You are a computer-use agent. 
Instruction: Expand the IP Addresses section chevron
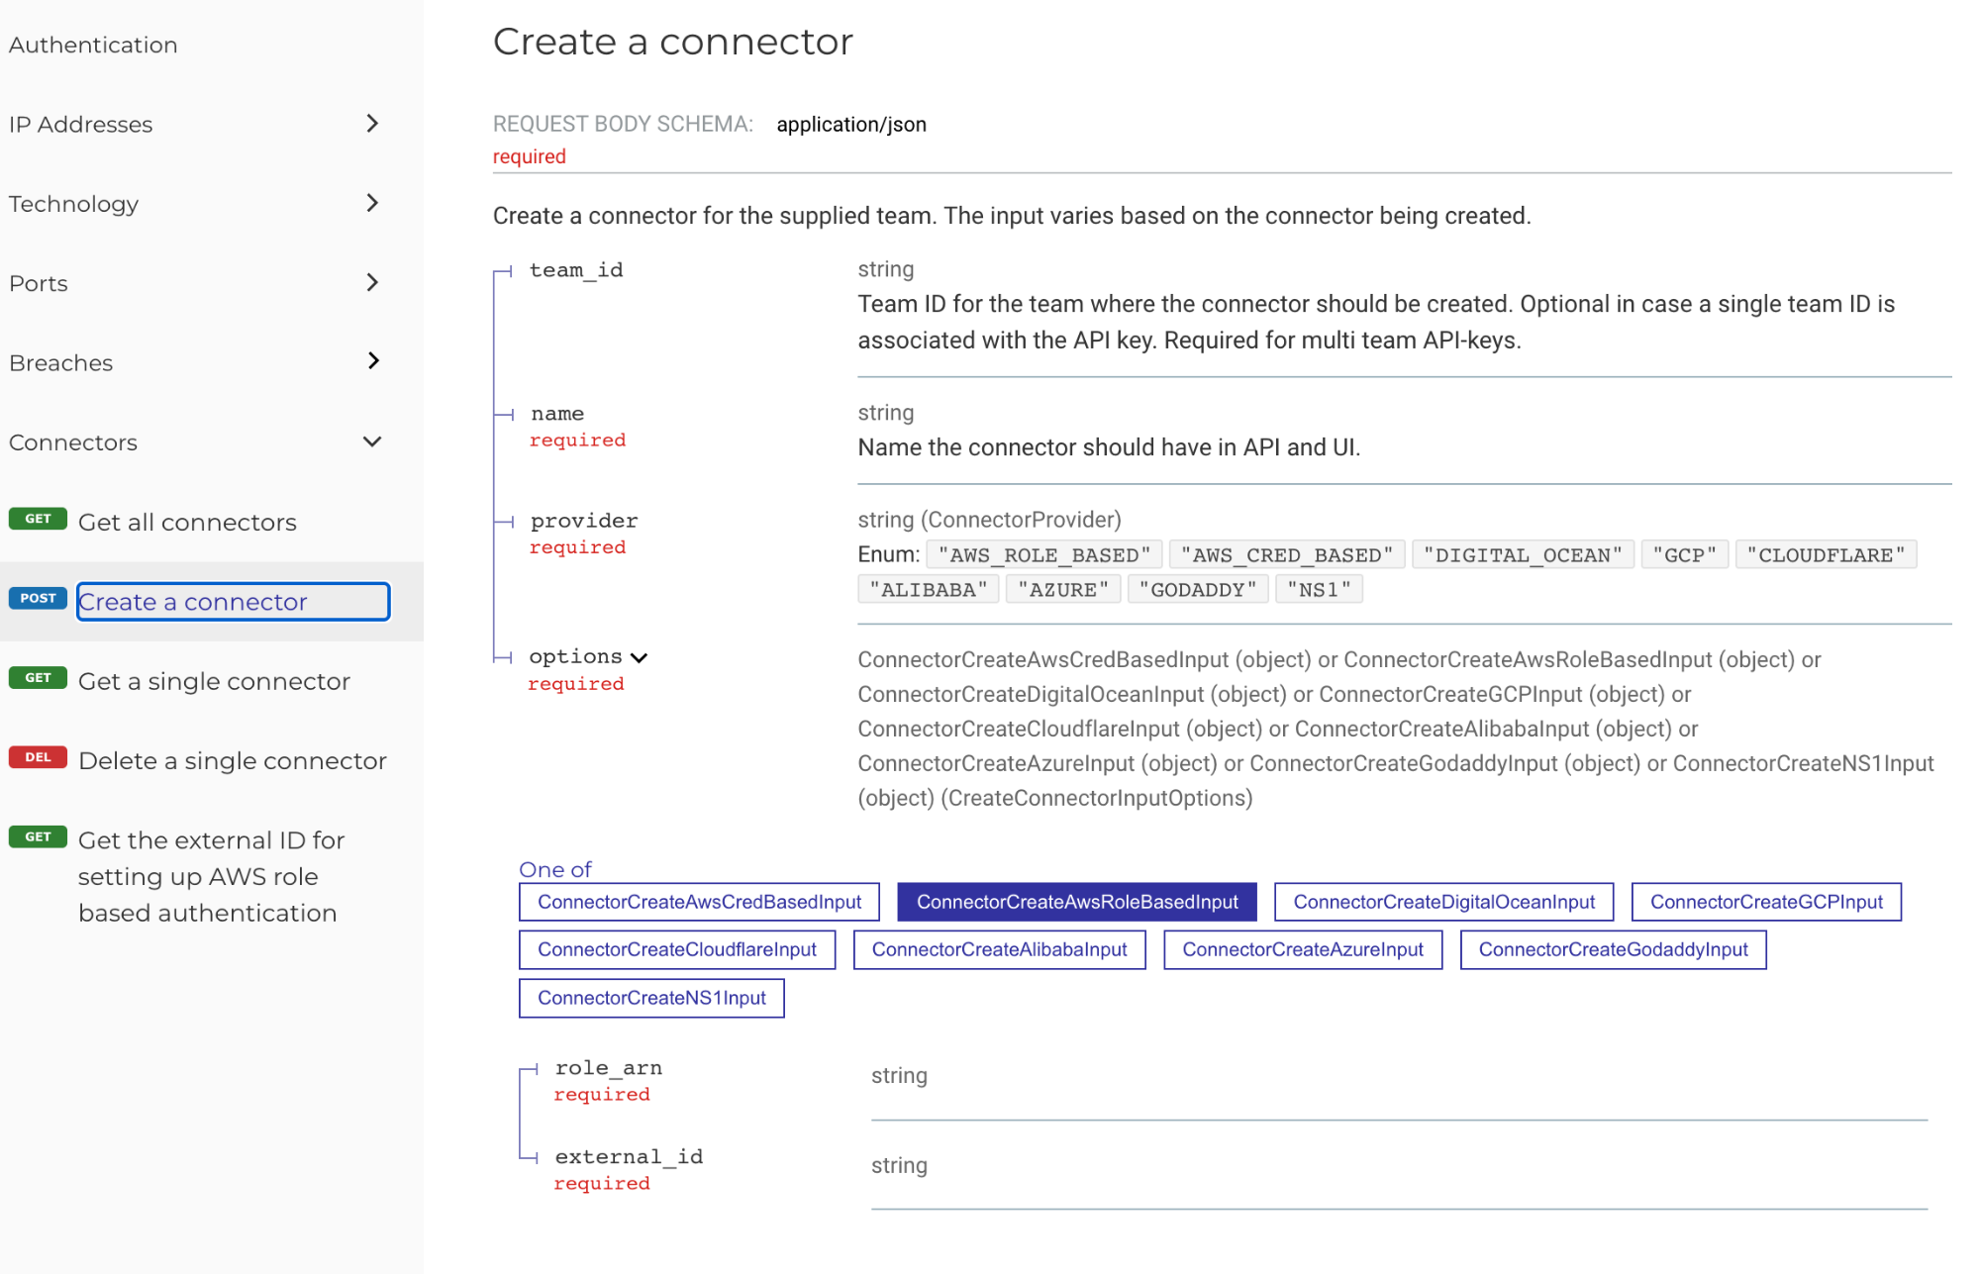(372, 124)
